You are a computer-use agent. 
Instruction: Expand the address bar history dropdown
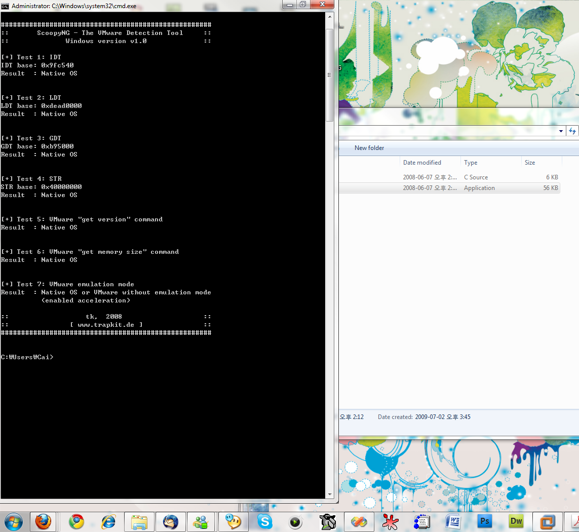pyautogui.click(x=561, y=131)
